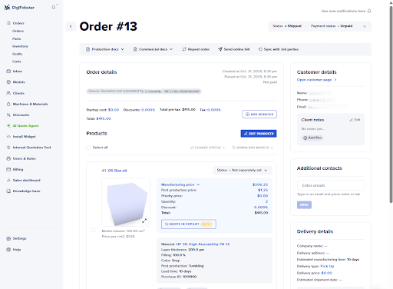This screenshot has height=289, width=393.
Task: Click the AI Quote Agent icon
Action: click(8, 126)
